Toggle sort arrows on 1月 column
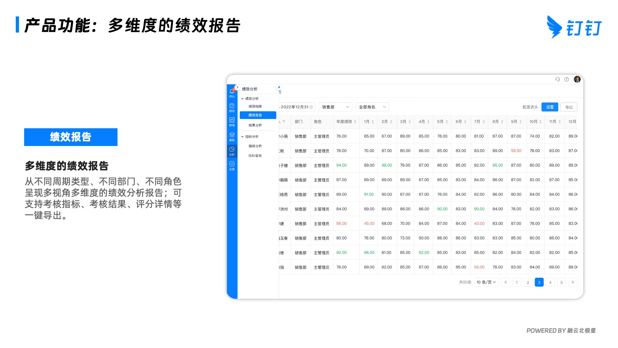Screen dimensions: 618x348 373,122
